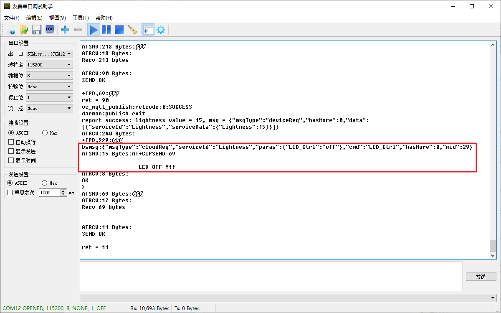Screen dimensions: 501x313
Task: Click the "Recv 69 bytes" log line
Action: coord(104,207)
